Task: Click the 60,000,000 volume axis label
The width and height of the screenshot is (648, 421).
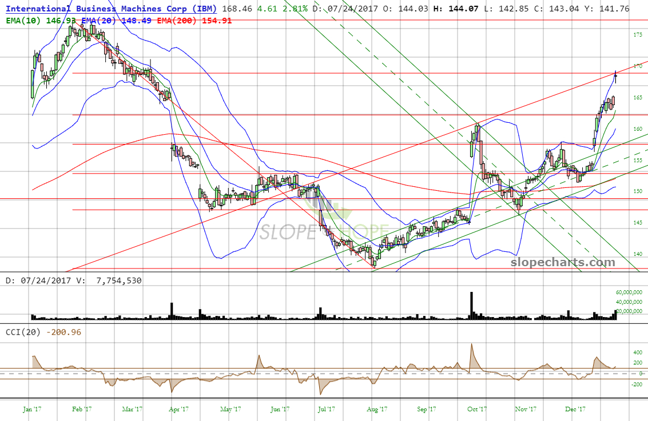Action: point(629,292)
